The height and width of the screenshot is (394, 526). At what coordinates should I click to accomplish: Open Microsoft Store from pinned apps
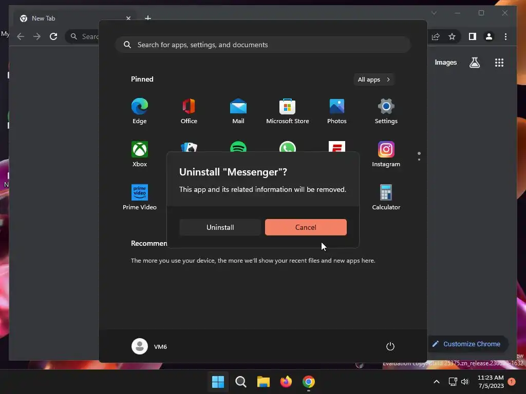point(288,111)
